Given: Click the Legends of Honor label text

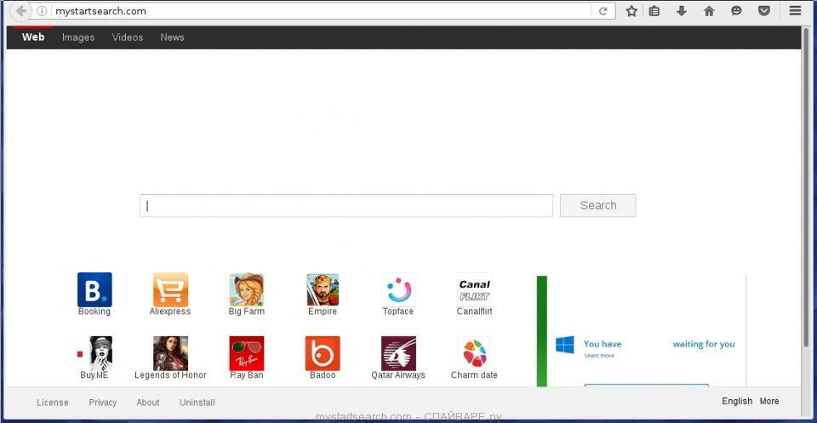Looking at the screenshot, I should click(x=170, y=375).
